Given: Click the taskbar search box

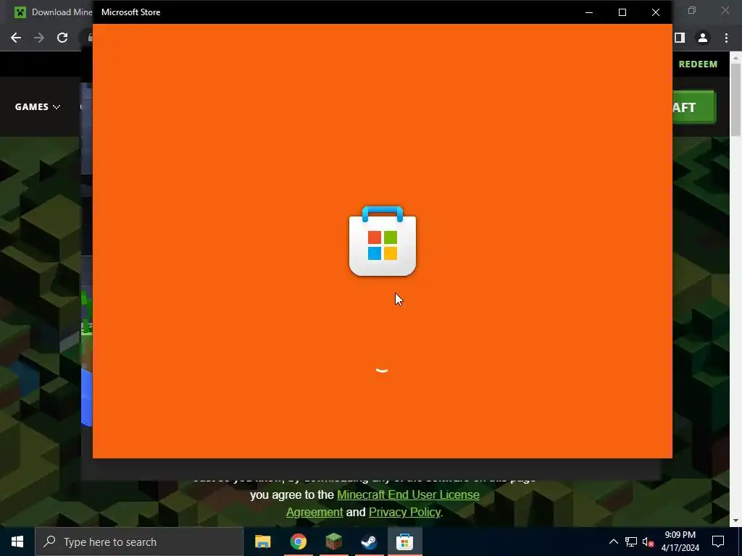Looking at the screenshot, I should 139,542.
